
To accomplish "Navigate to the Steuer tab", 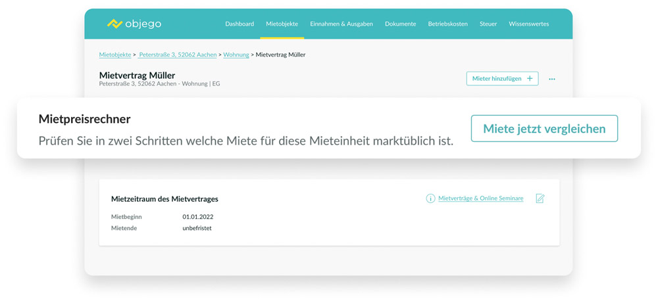I will pyautogui.click(x=488, y=24).
